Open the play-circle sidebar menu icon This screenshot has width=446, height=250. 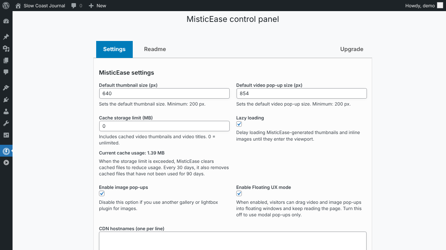point(6,162)
